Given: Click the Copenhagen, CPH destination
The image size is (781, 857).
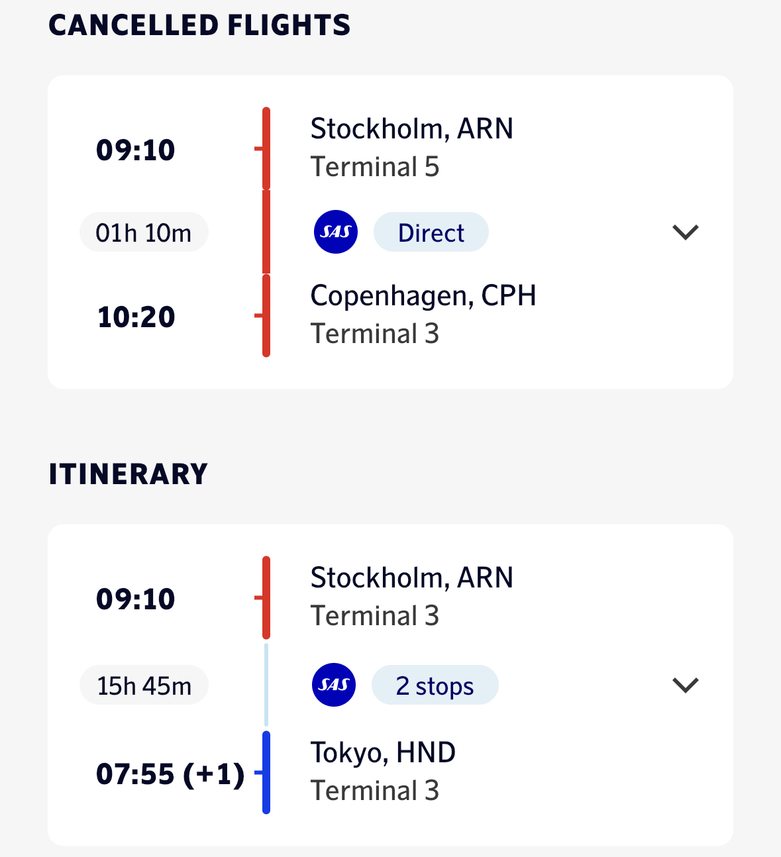Looking at the screenshot, I should (x=423, y=295).
